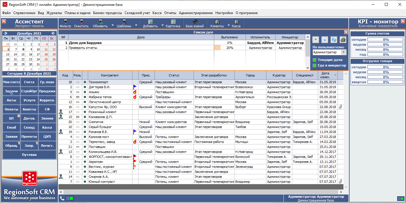Go to next month in calendar
406x203 pixels.
click(53, 33)
